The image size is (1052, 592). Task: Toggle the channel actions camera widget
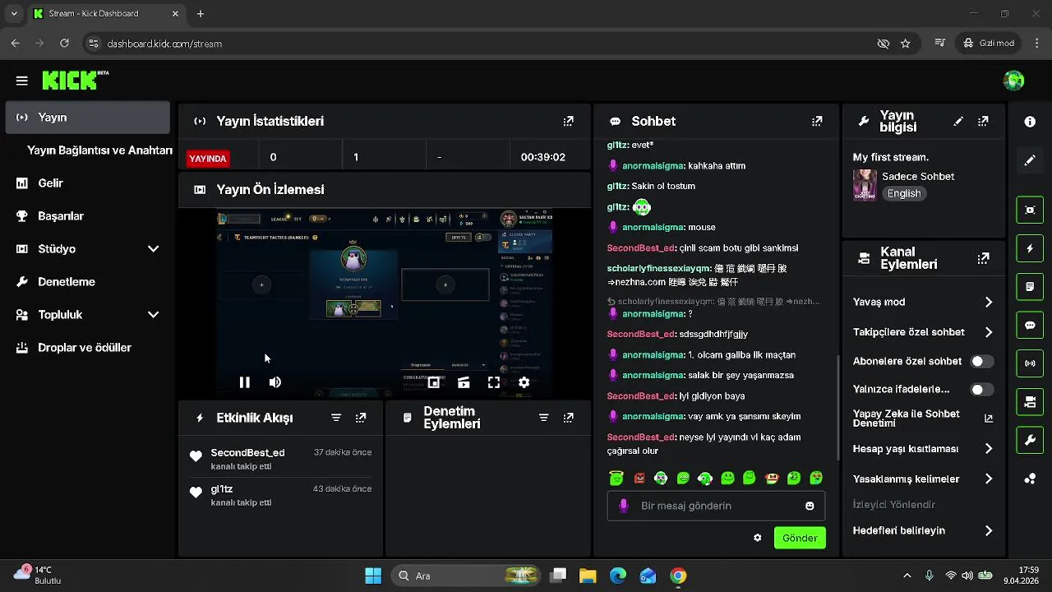1030,401
